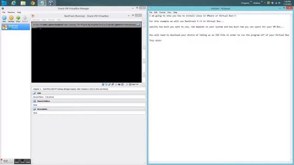The width and height of the screenshot is (294, 165).
Task: Open Help menu in BackTrack VM window
Action: point(59,20)
